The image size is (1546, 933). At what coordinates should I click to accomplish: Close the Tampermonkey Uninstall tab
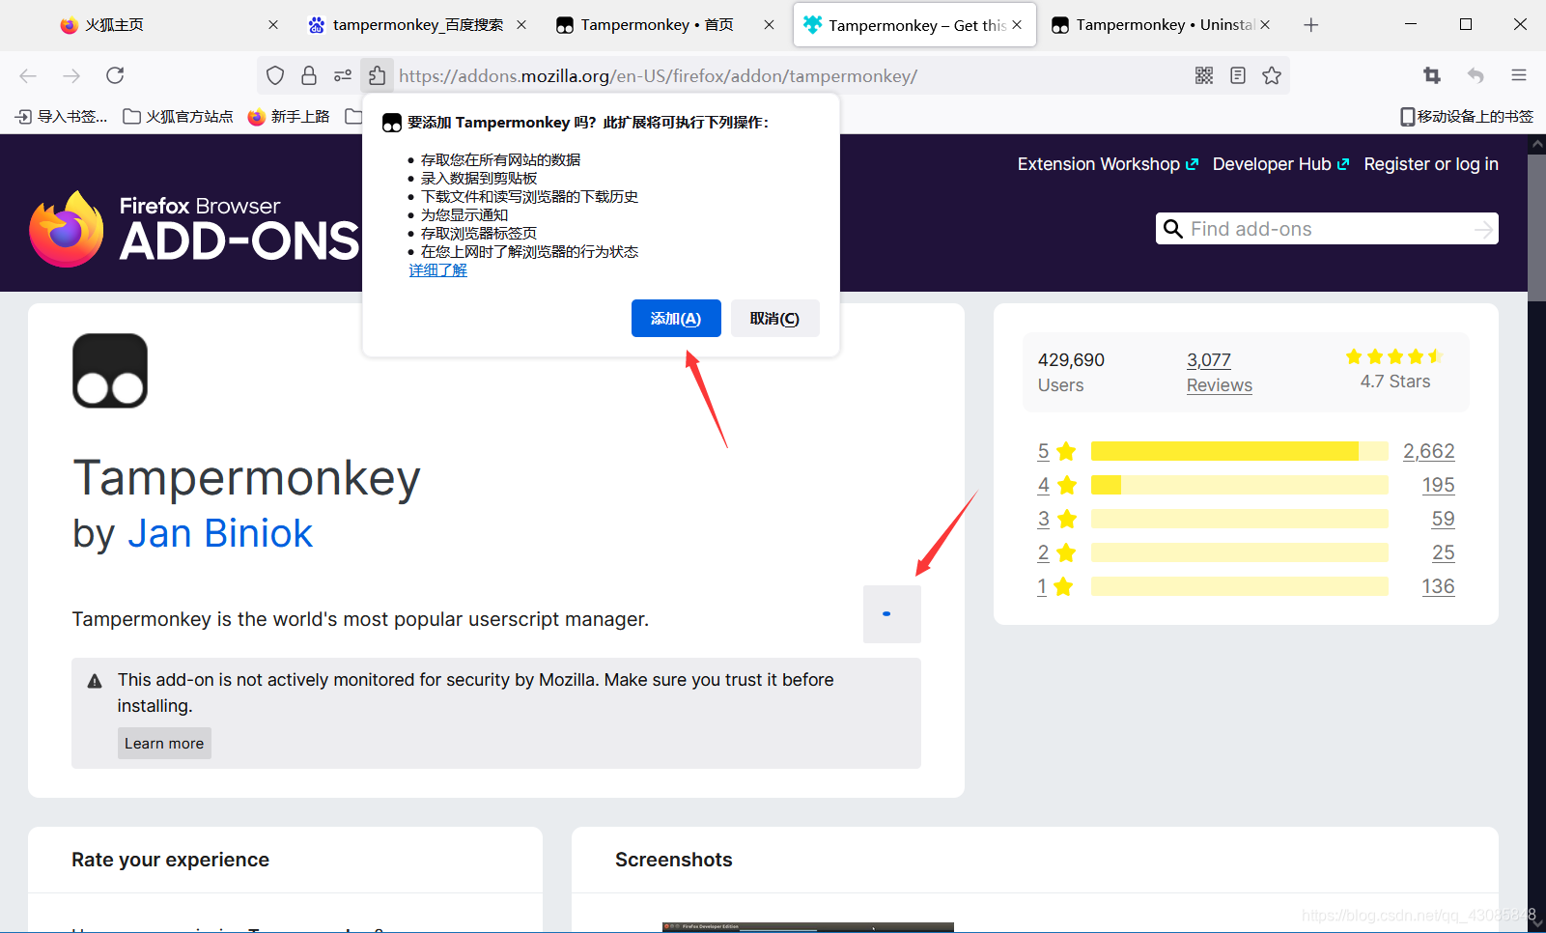tap(1265, 25)
